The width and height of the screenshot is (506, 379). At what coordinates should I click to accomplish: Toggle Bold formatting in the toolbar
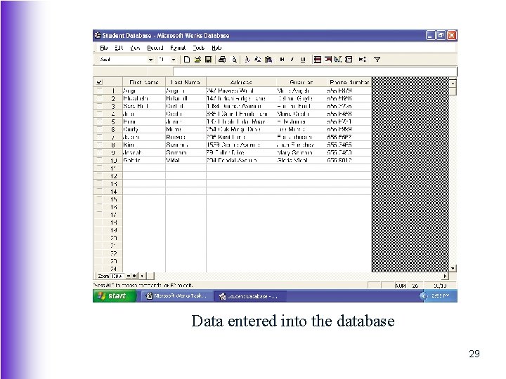click(x=282, y=59)
